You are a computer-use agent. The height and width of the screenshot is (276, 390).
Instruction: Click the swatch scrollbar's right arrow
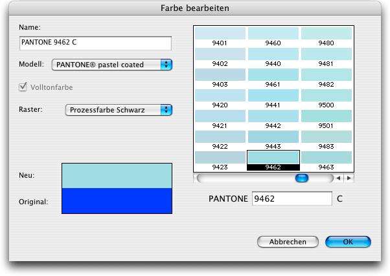click(x=349, y=178)
